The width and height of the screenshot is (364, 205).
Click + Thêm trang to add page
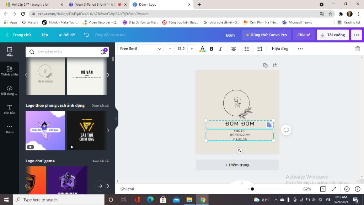tap(237, 165)
